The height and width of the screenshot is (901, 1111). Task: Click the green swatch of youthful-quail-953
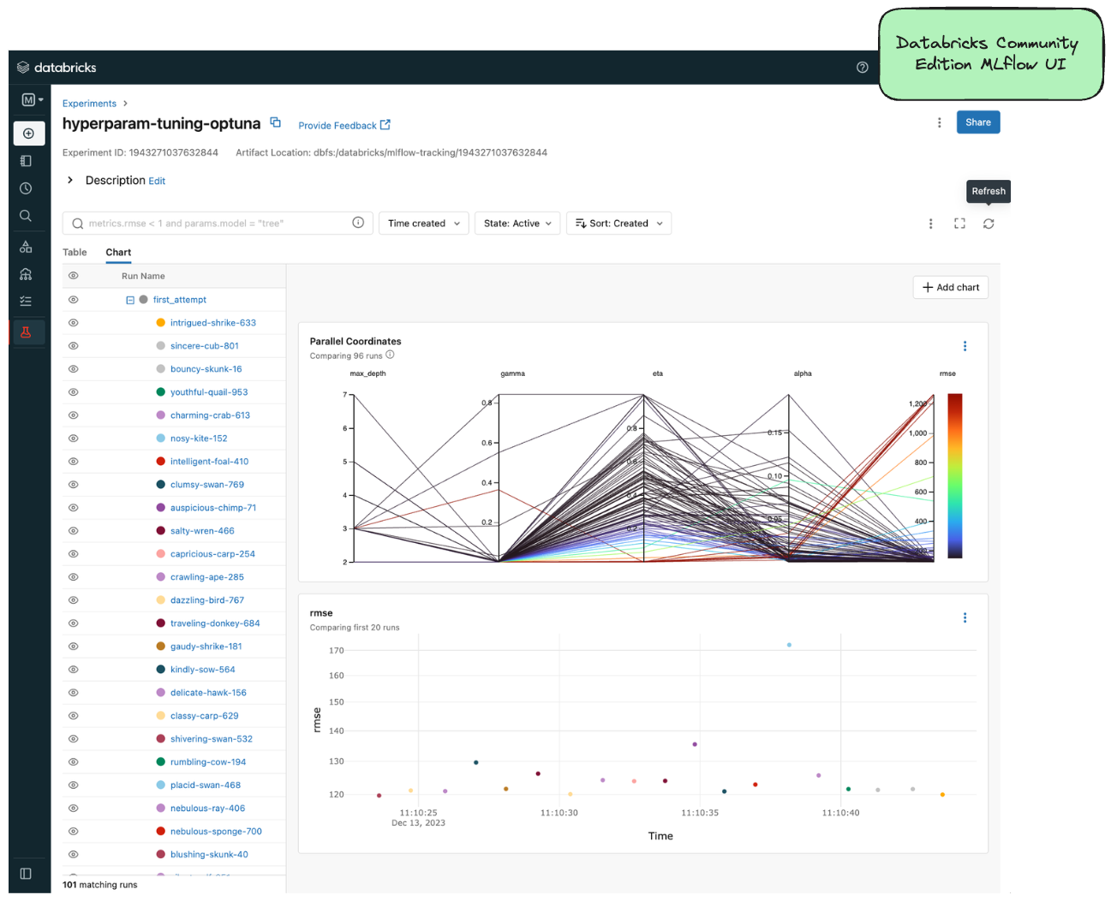(x=161, y=392)
